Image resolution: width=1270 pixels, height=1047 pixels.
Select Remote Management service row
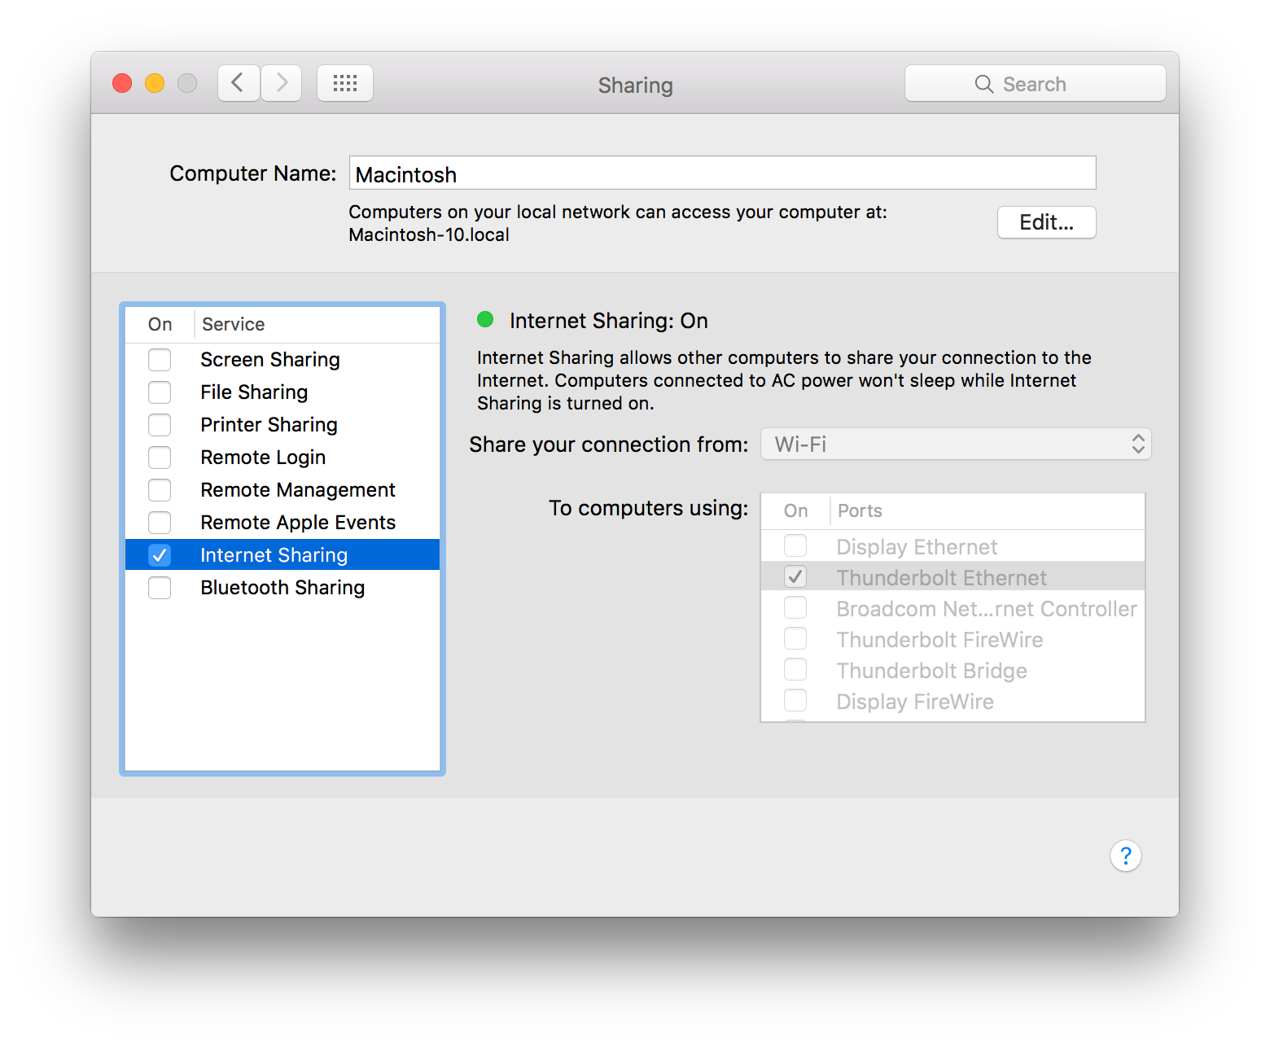(x=282, y=490)
